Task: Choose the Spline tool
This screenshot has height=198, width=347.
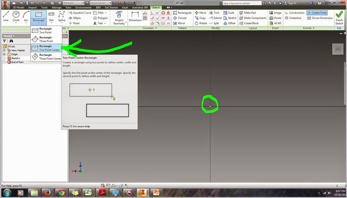Action: [61, 17]
